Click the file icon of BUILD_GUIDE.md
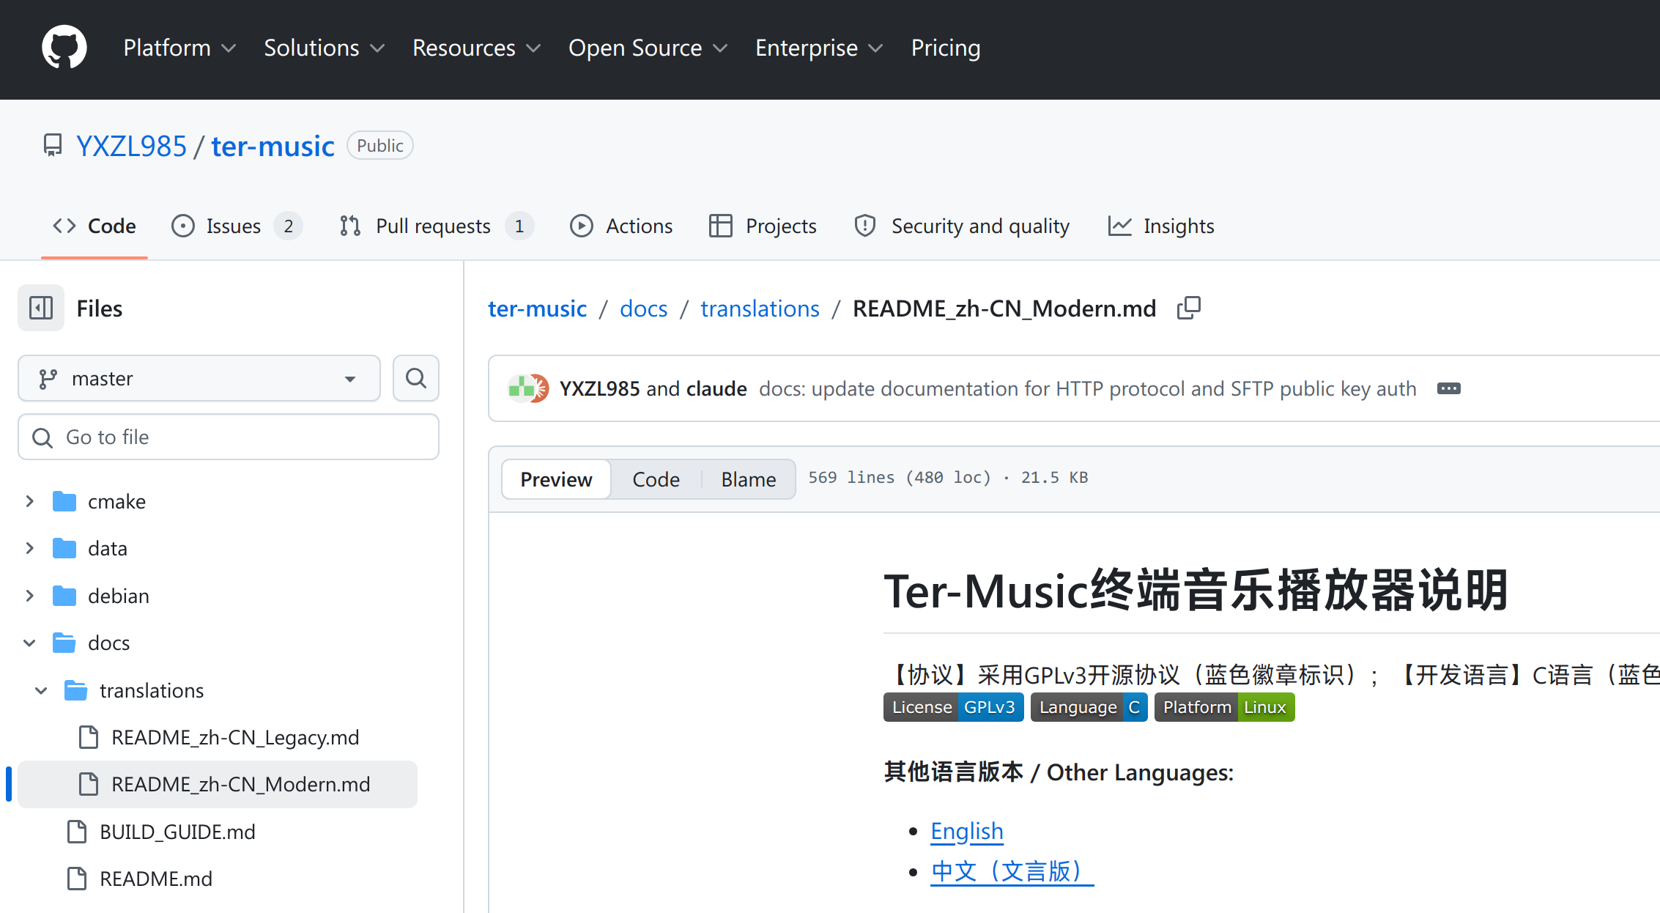This screenshot has width=1660, height=913. [77, 832]
